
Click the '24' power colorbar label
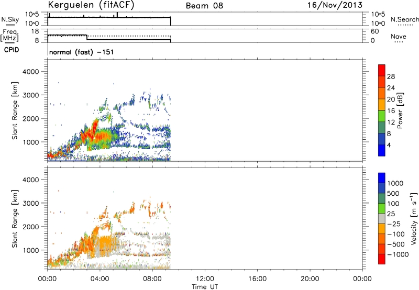pyautogui.click(x=391, y=88)
